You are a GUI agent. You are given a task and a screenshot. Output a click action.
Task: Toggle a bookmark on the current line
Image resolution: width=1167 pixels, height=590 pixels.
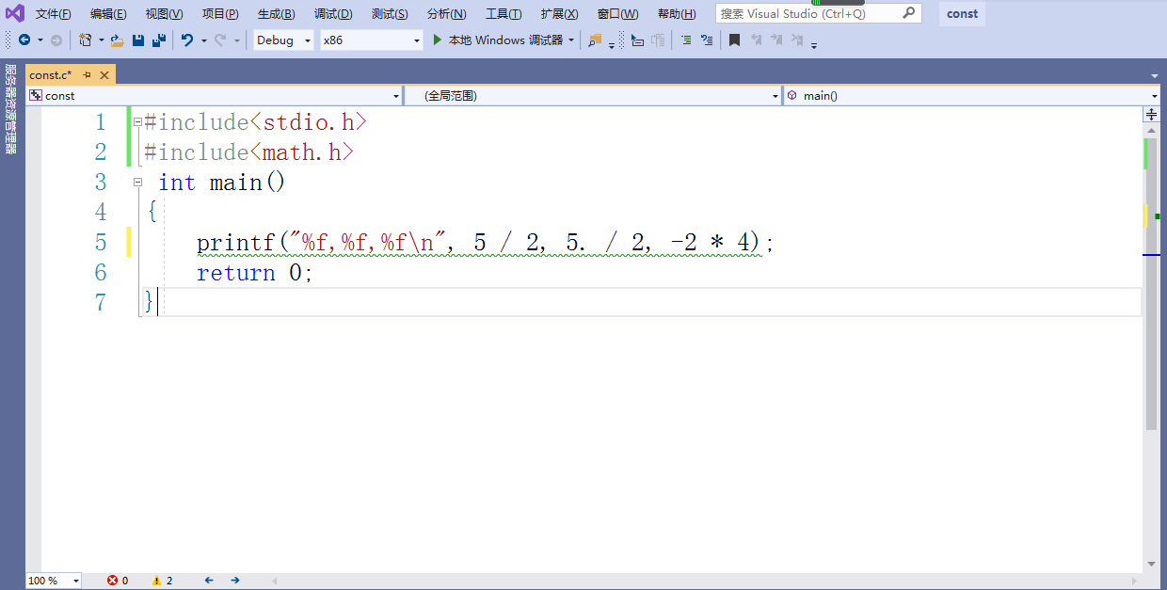[x=735, y=40]
